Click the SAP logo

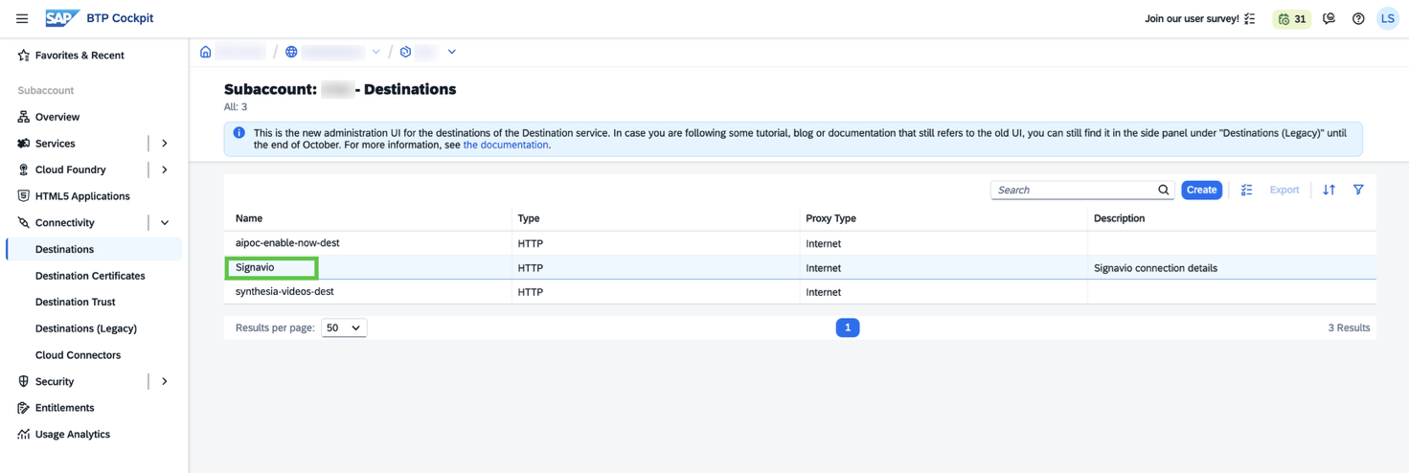62,18
